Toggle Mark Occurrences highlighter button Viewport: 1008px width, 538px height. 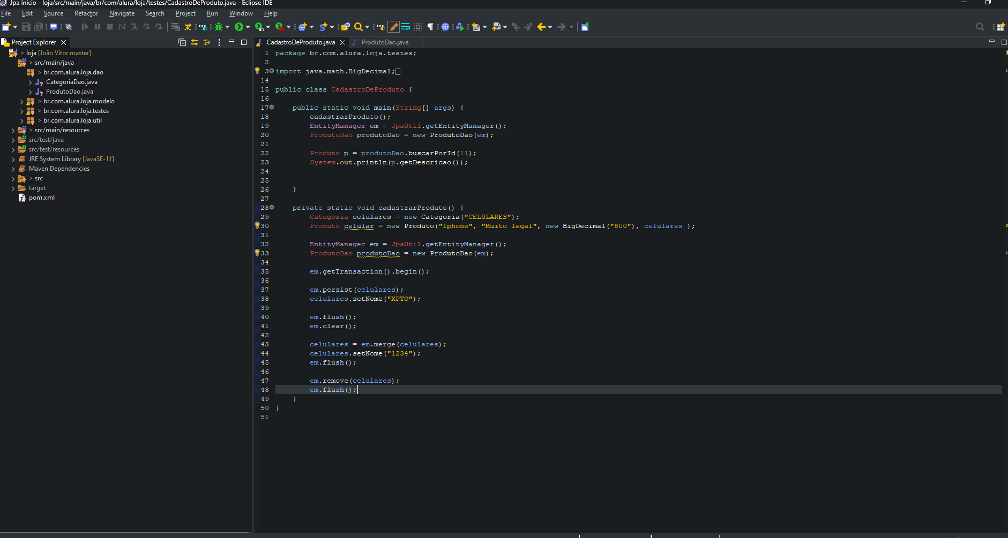[393, 27]
